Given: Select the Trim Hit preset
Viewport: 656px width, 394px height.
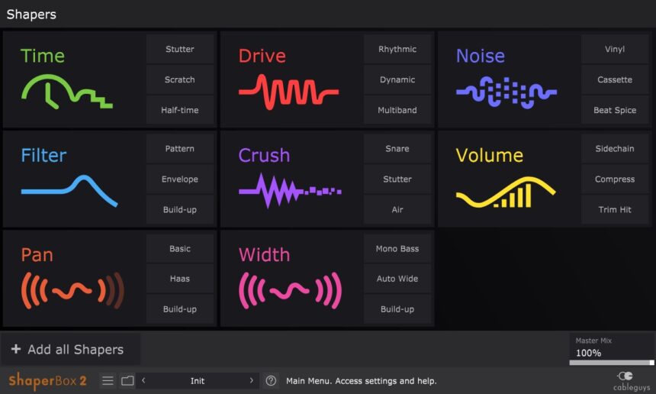Looking at the screenshot, I should pos(615,210).
